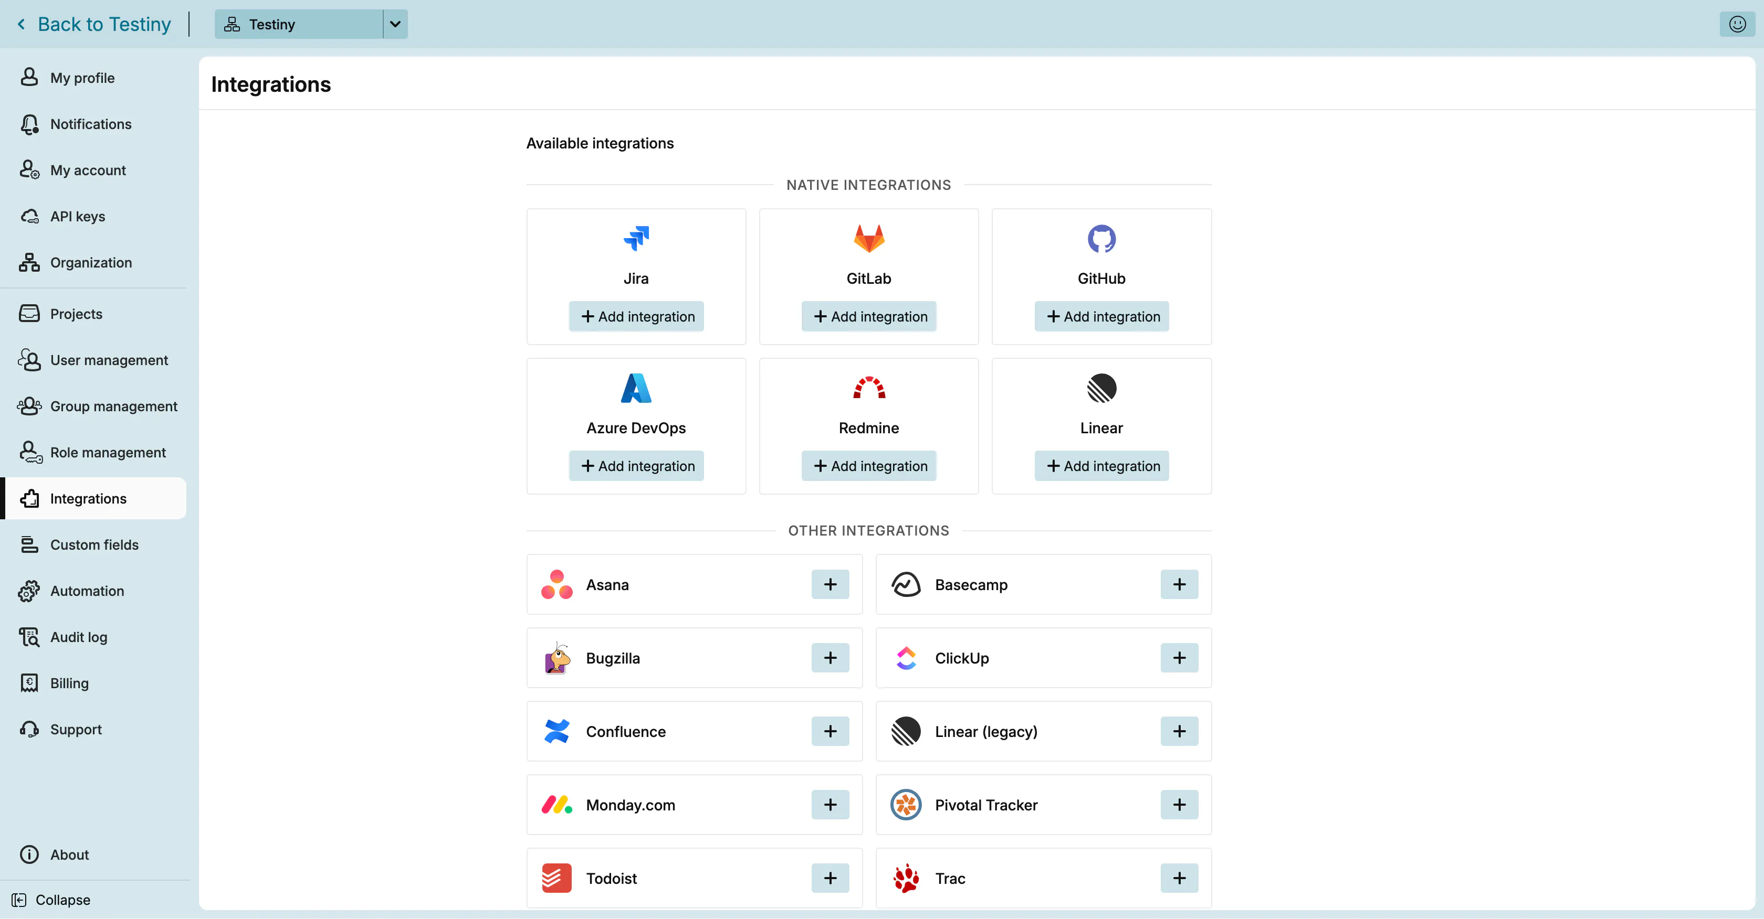Click the Pivotal Tracker logo icon
1764x919 pixels.
pyautogui.click(x=906, y=805)
